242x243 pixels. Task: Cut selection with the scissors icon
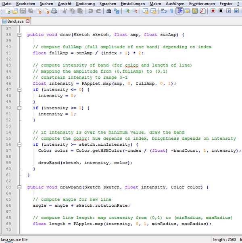click(x=65, y=11)
